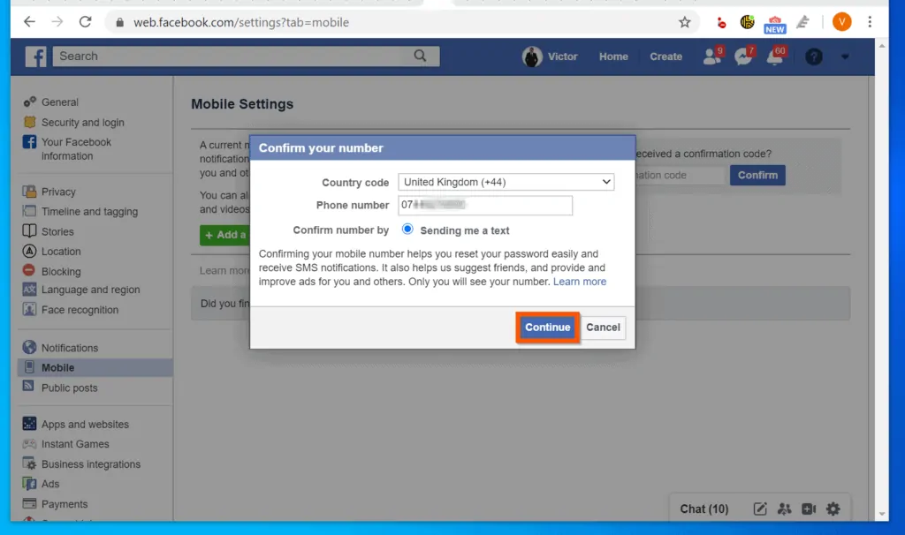
Task: Open Business integrations settings
Action: pyautogui.click(x=91, y=464)
